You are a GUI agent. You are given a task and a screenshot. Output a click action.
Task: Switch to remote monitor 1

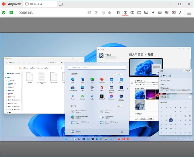tap(125, 13)
